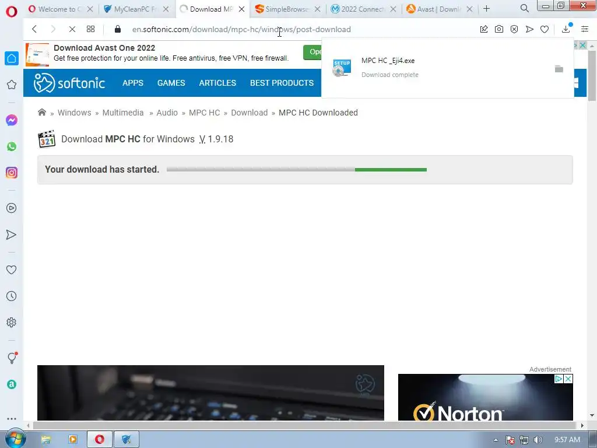The height and width of the screenshot is (448, 597).
Task: Open Windows Media Player from taskbar
Action: click(72, 440)
